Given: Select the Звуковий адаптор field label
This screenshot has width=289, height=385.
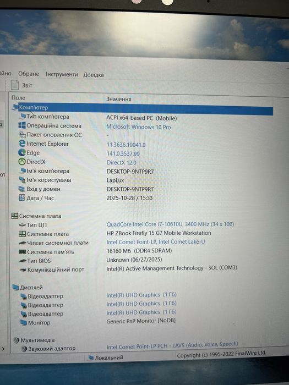Looking at the screenshot, I should click(52, 349).
